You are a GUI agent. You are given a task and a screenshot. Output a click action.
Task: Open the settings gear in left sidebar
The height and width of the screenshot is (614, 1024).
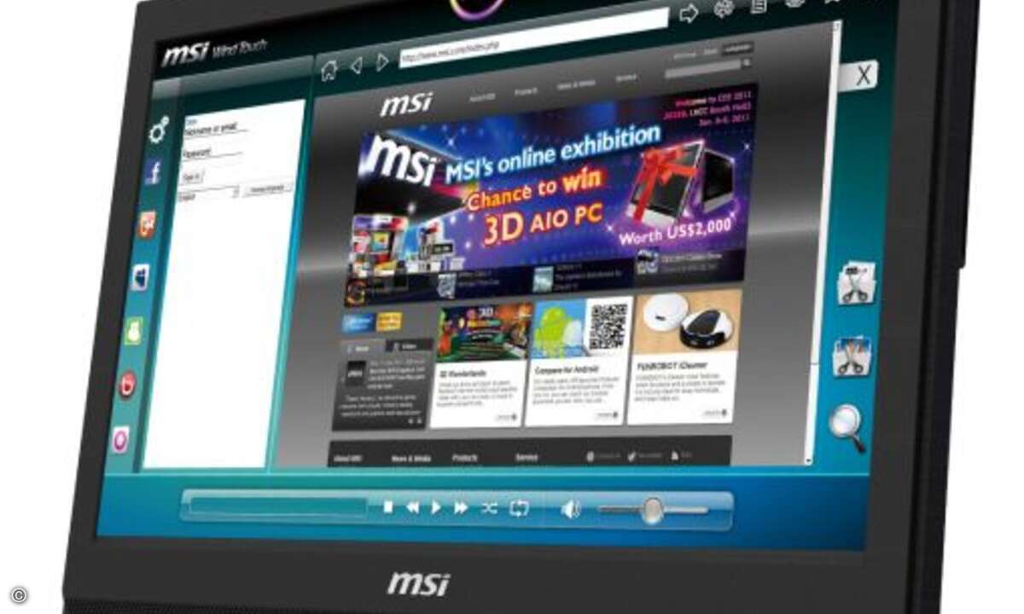(159, 130)
